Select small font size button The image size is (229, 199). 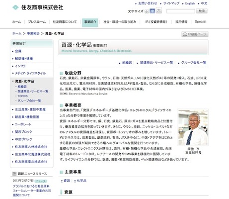pyautogui.click(x=147, y=11)
